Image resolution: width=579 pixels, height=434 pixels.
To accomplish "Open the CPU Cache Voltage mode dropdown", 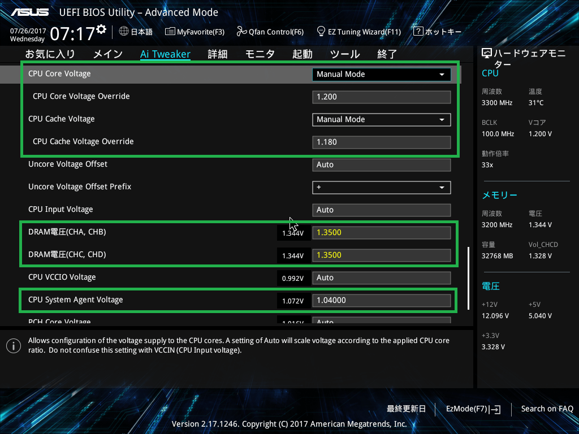I will [382, 120].
